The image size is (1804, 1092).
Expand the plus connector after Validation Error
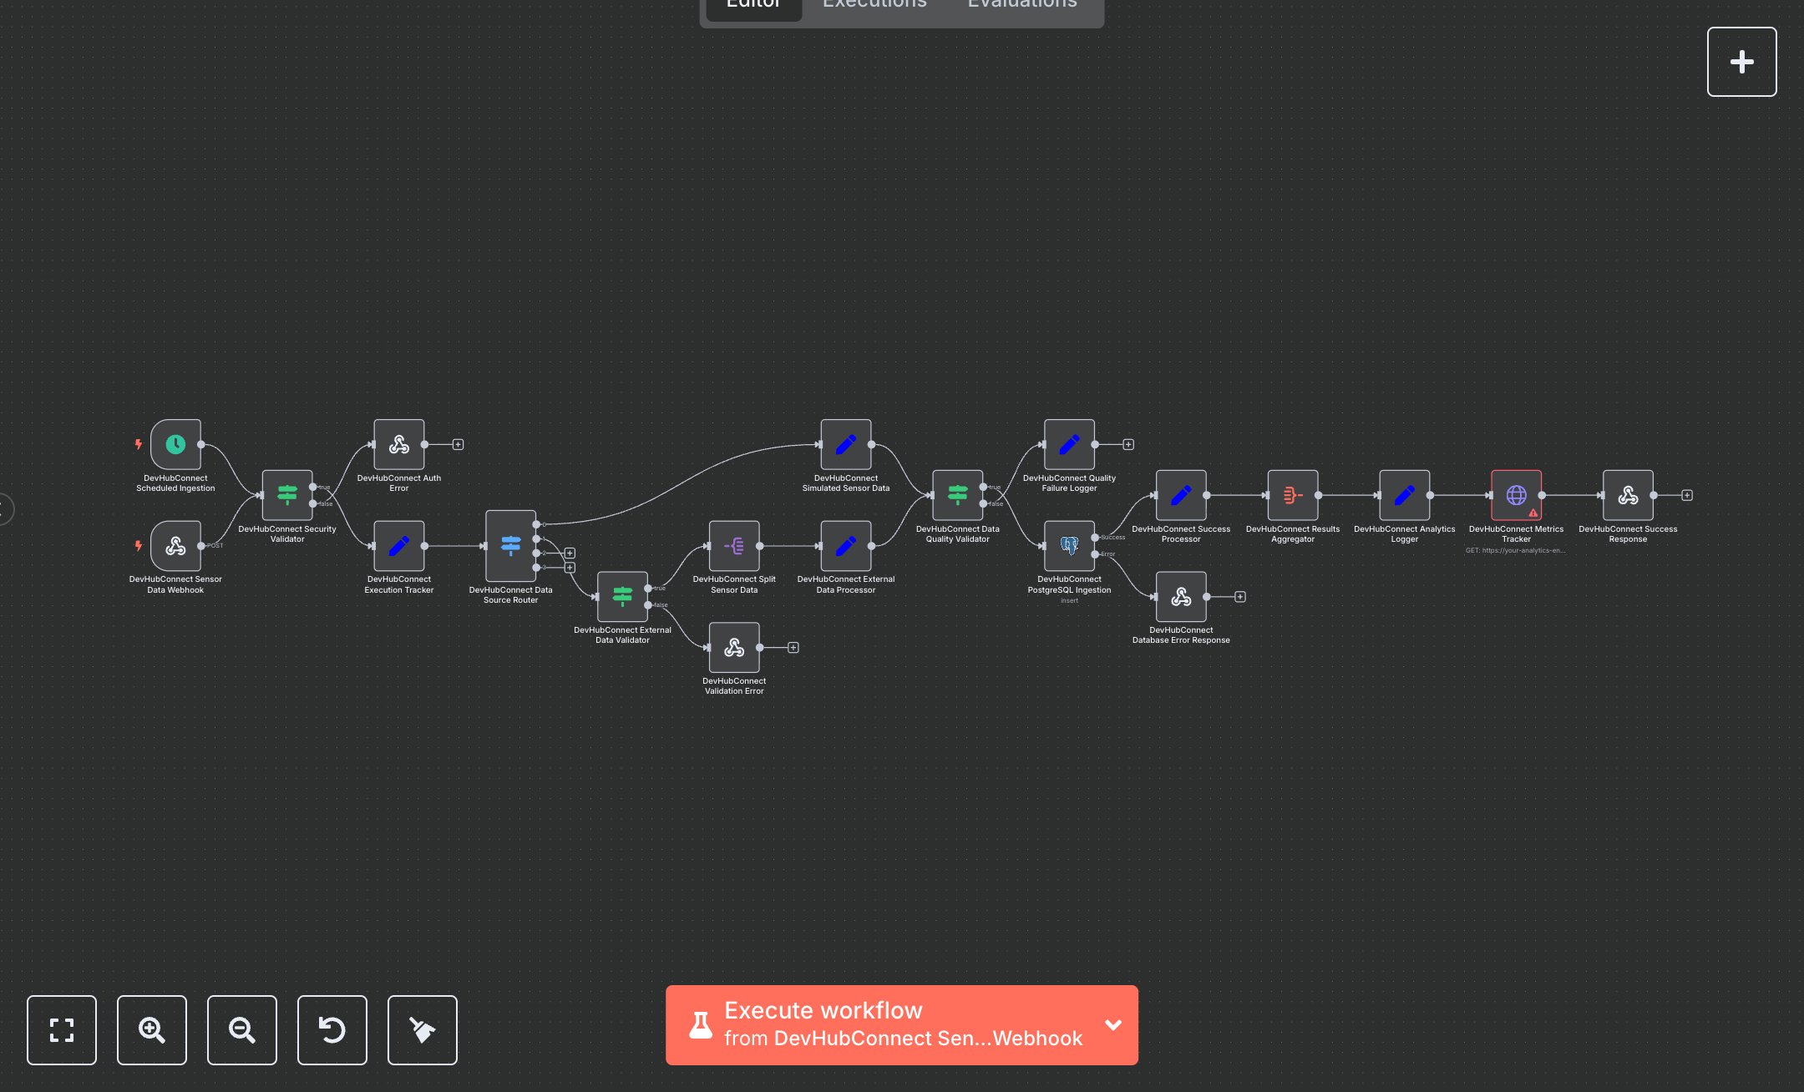(x=792, y=647)
